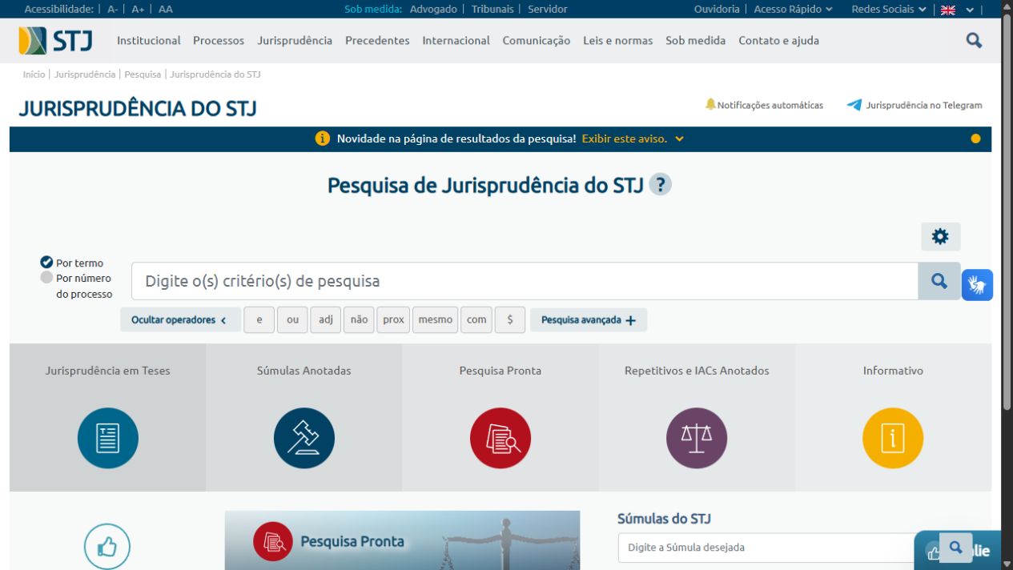Open Internacional menu

coord(456,40)
